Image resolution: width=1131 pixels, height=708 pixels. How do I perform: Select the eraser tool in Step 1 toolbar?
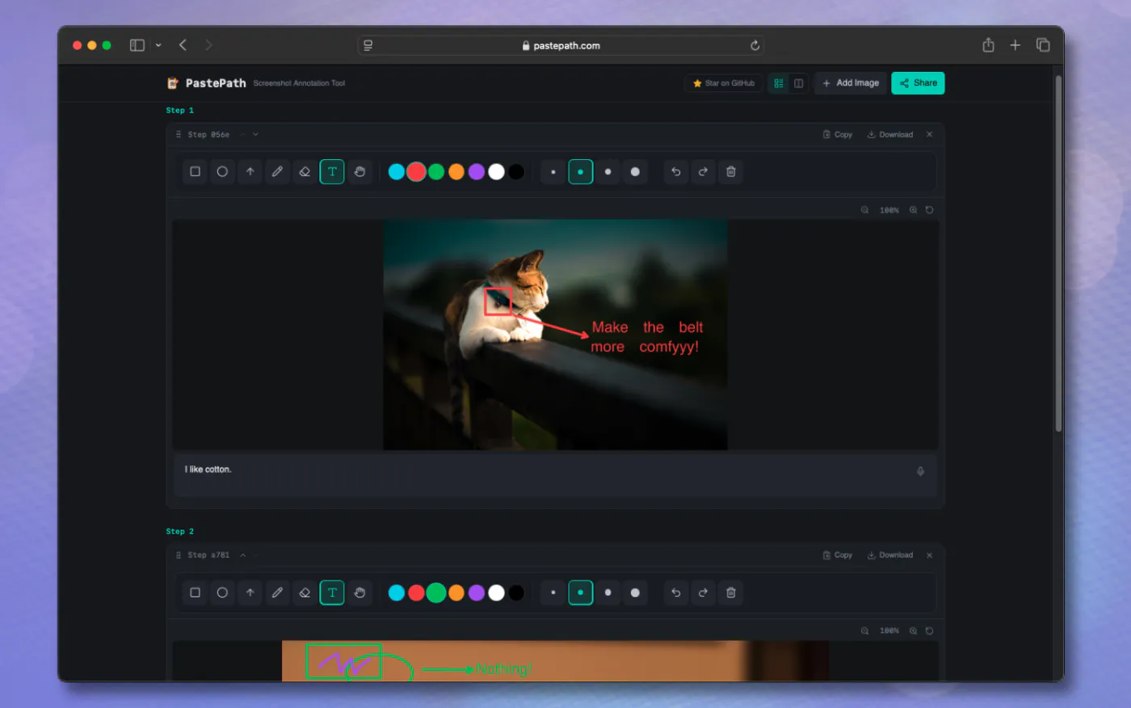pos(305,171)
